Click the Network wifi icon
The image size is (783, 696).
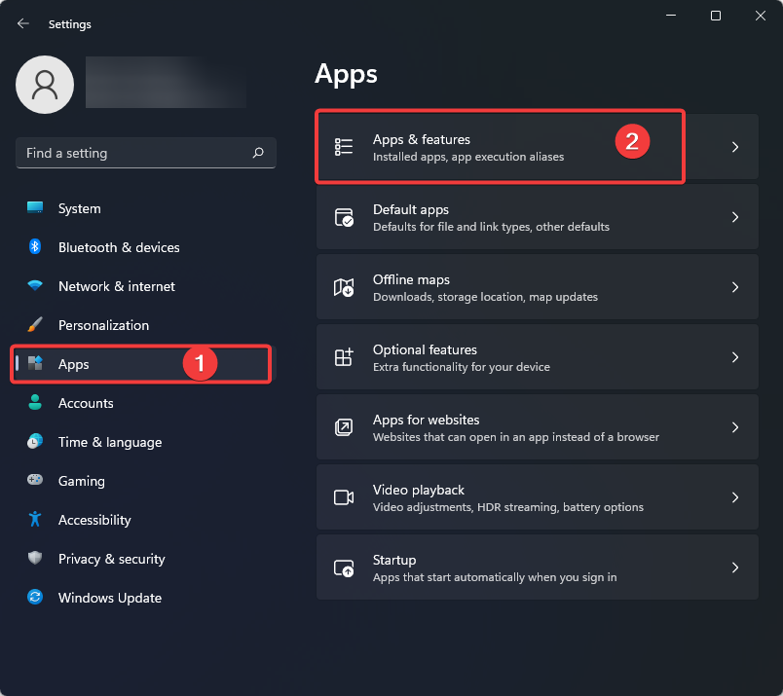[35, 285]
